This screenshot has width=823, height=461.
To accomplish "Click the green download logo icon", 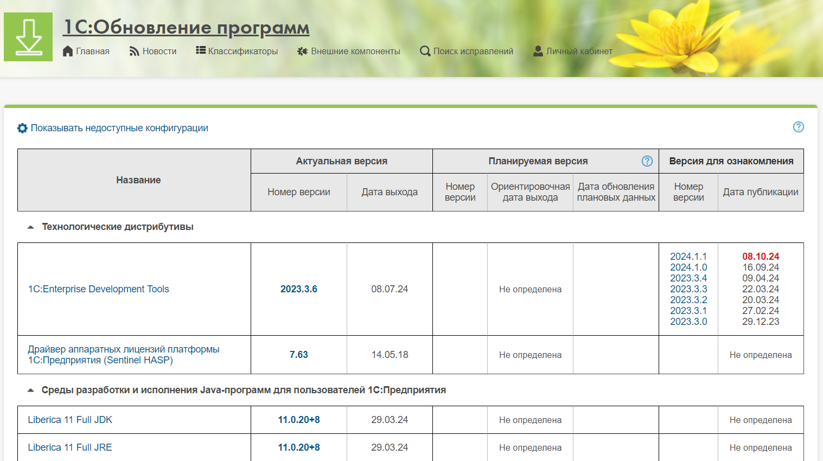I will point(28,37).
